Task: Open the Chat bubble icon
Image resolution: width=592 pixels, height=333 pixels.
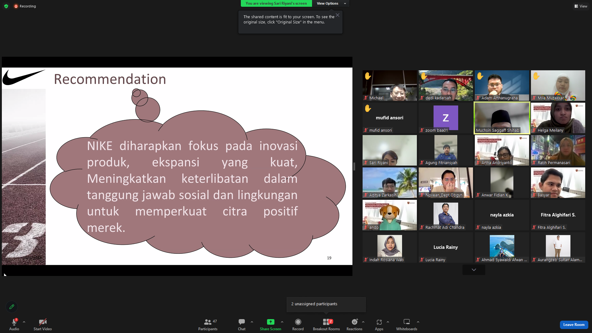Action: click(242, 322)
